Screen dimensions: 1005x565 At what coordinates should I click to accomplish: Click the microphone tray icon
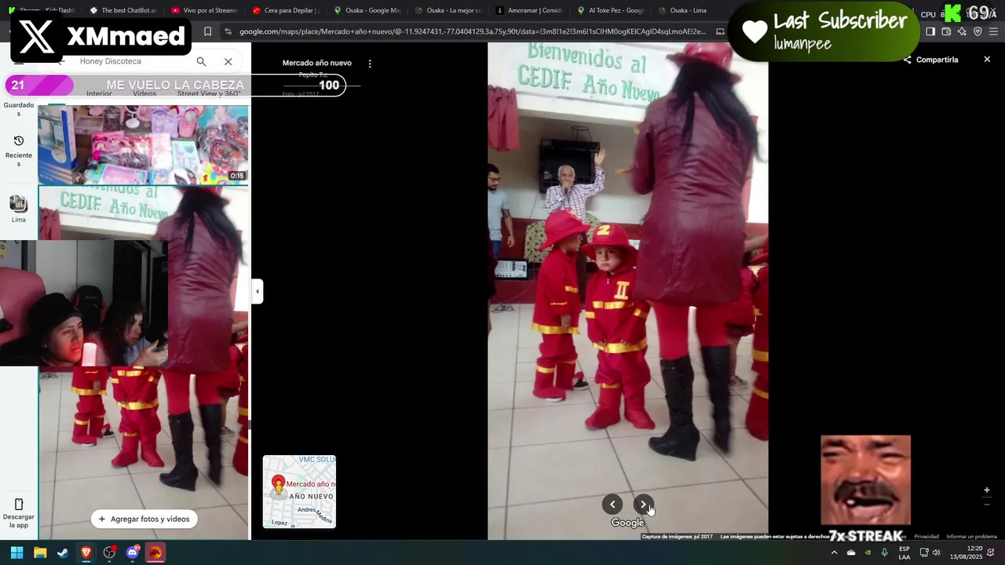tap(885, 552)
